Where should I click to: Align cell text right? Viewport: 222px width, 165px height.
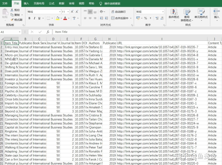point(95,18)
